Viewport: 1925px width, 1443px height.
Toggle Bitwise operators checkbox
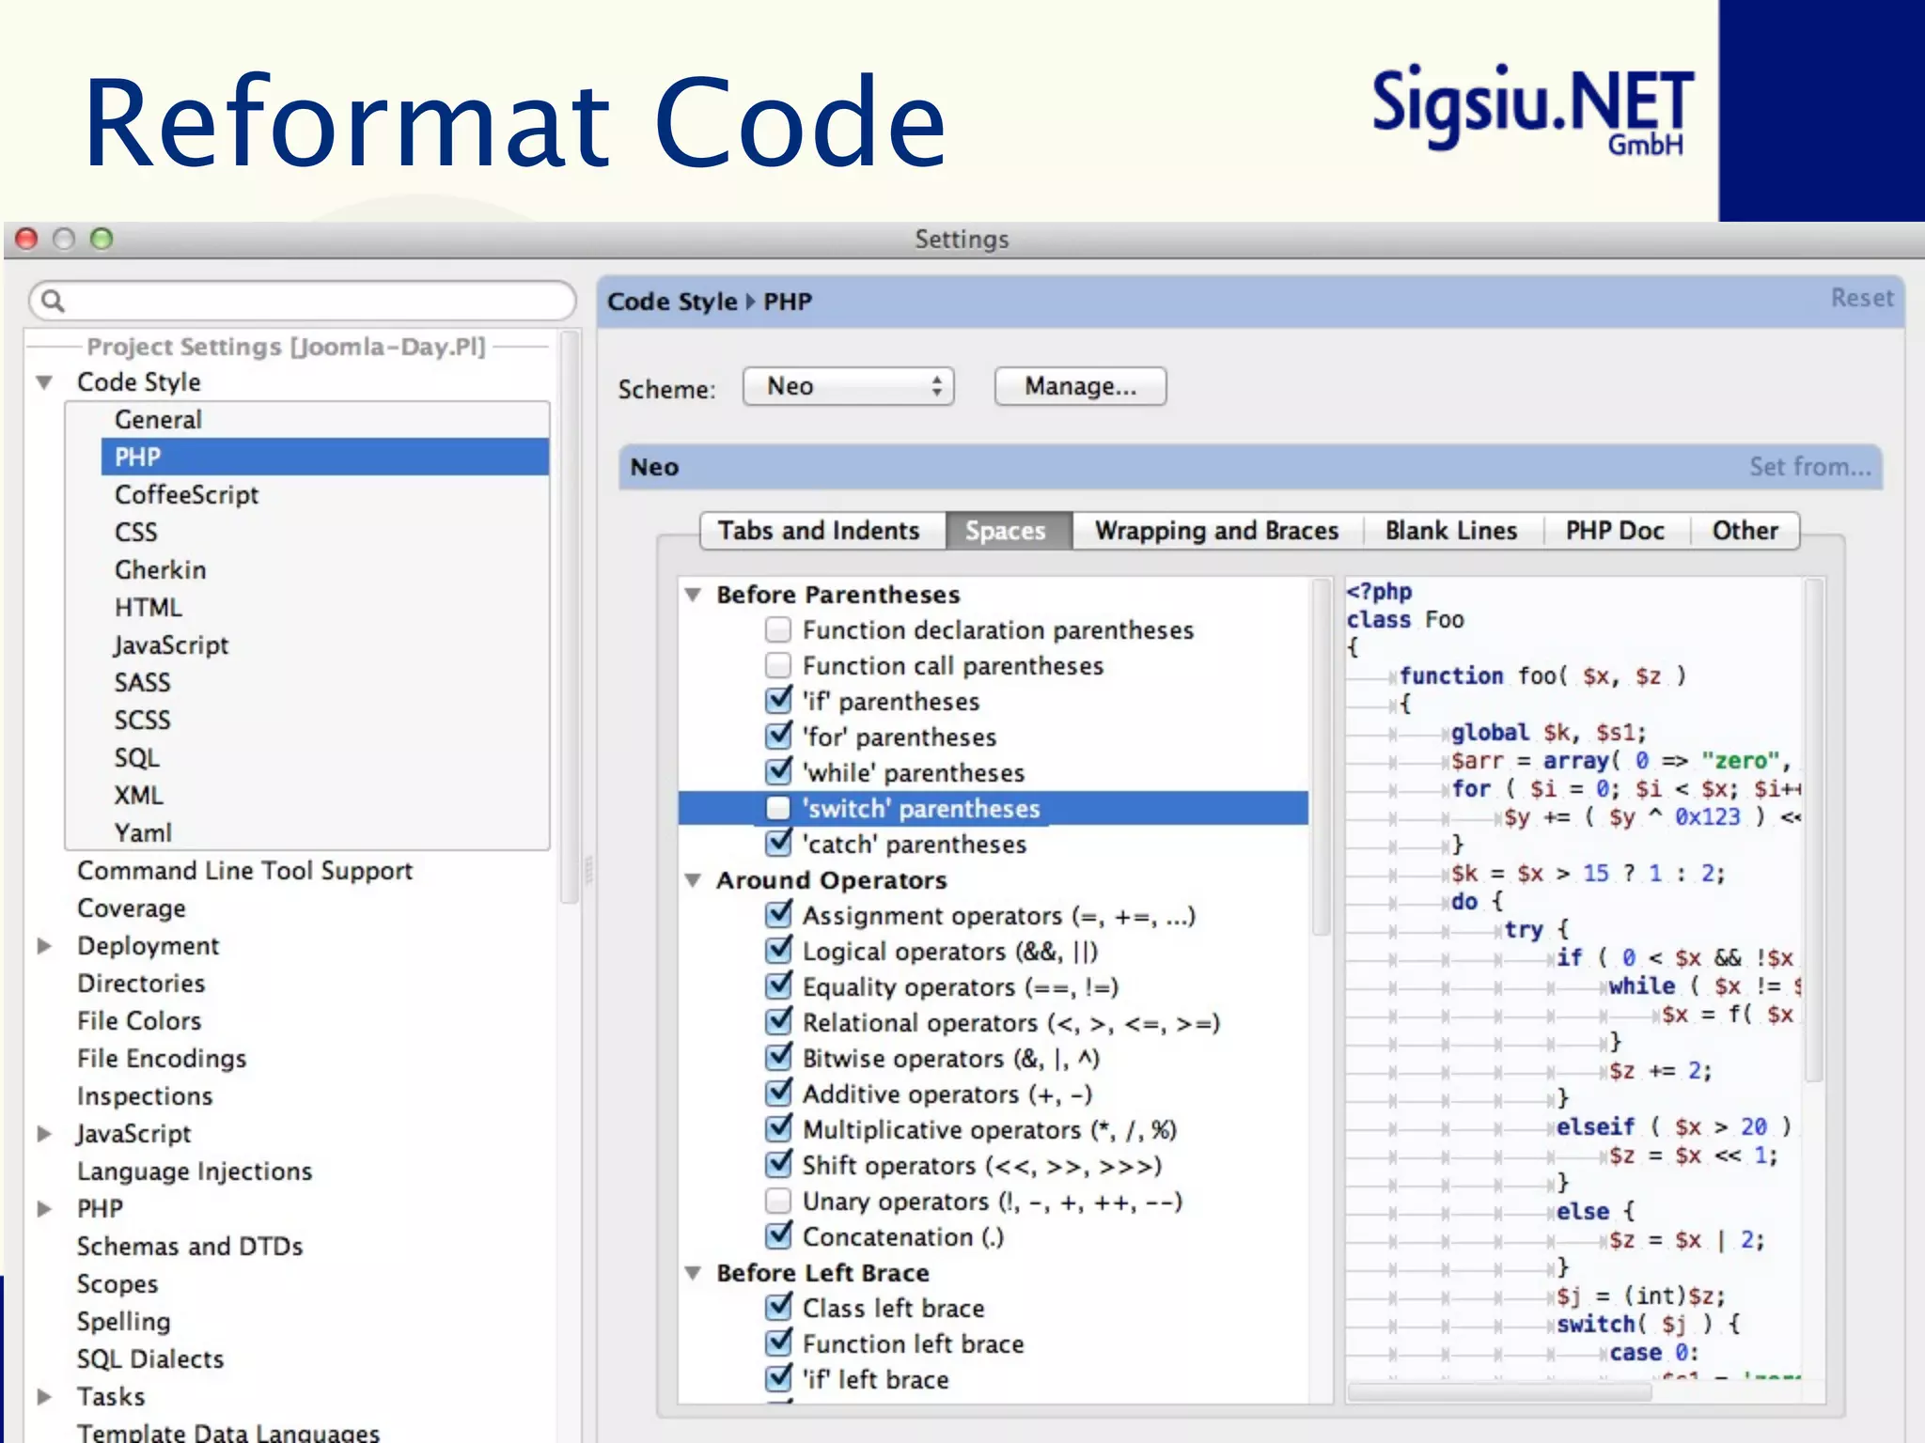click(x=778, y=1058)
